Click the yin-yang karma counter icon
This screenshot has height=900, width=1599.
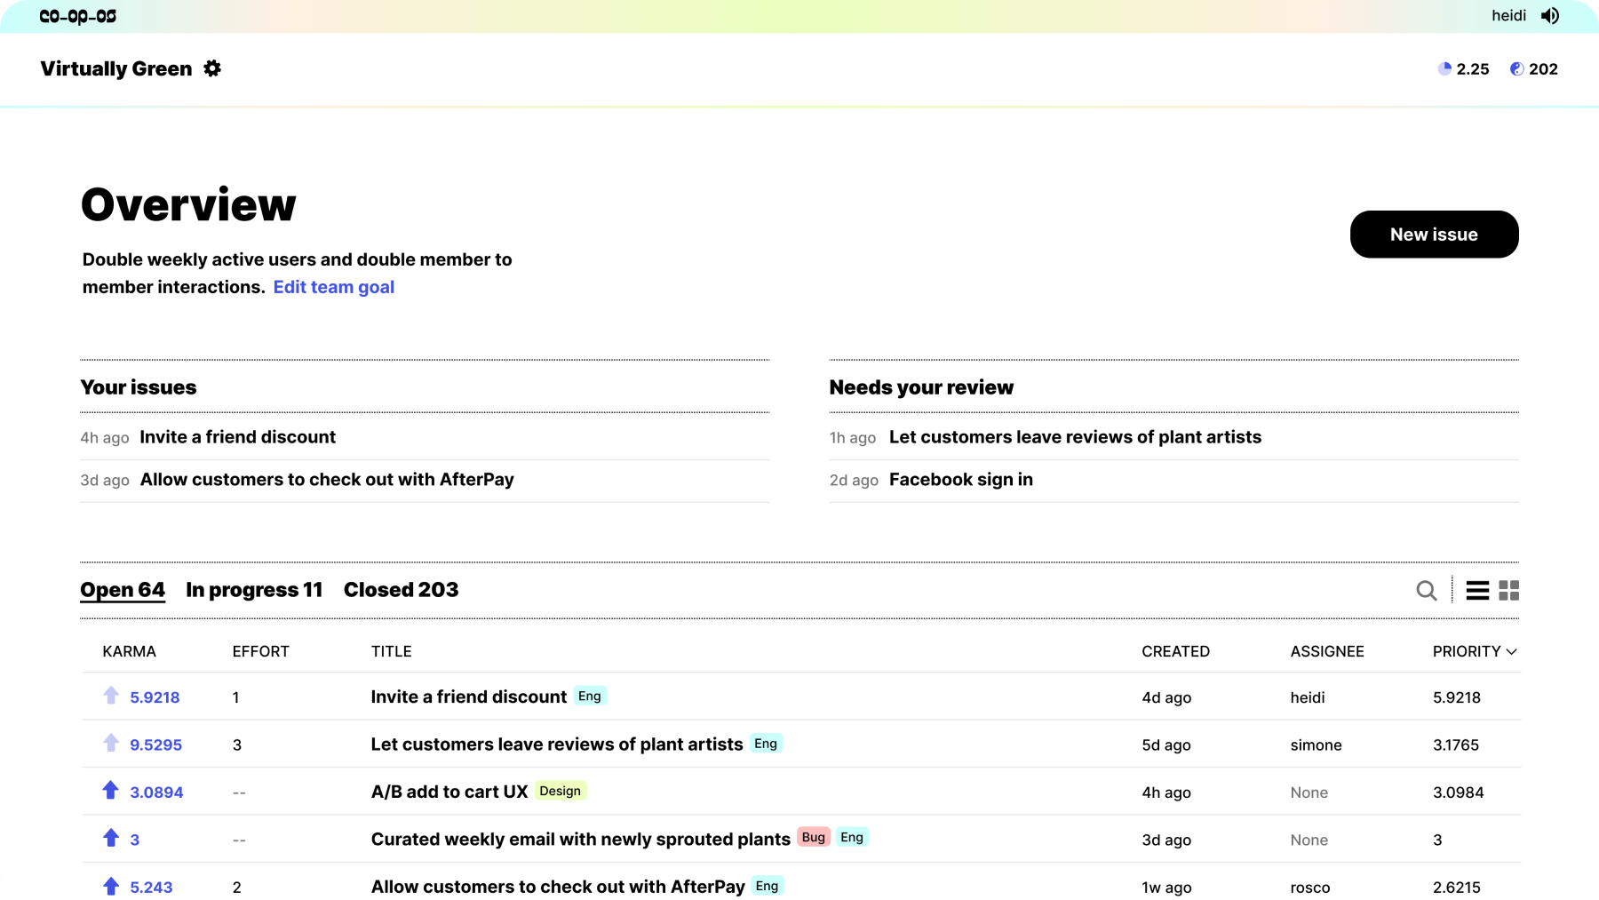point(1517,68)
